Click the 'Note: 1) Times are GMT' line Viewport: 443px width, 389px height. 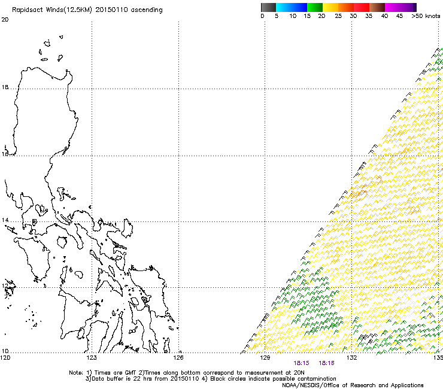[187, 373]
